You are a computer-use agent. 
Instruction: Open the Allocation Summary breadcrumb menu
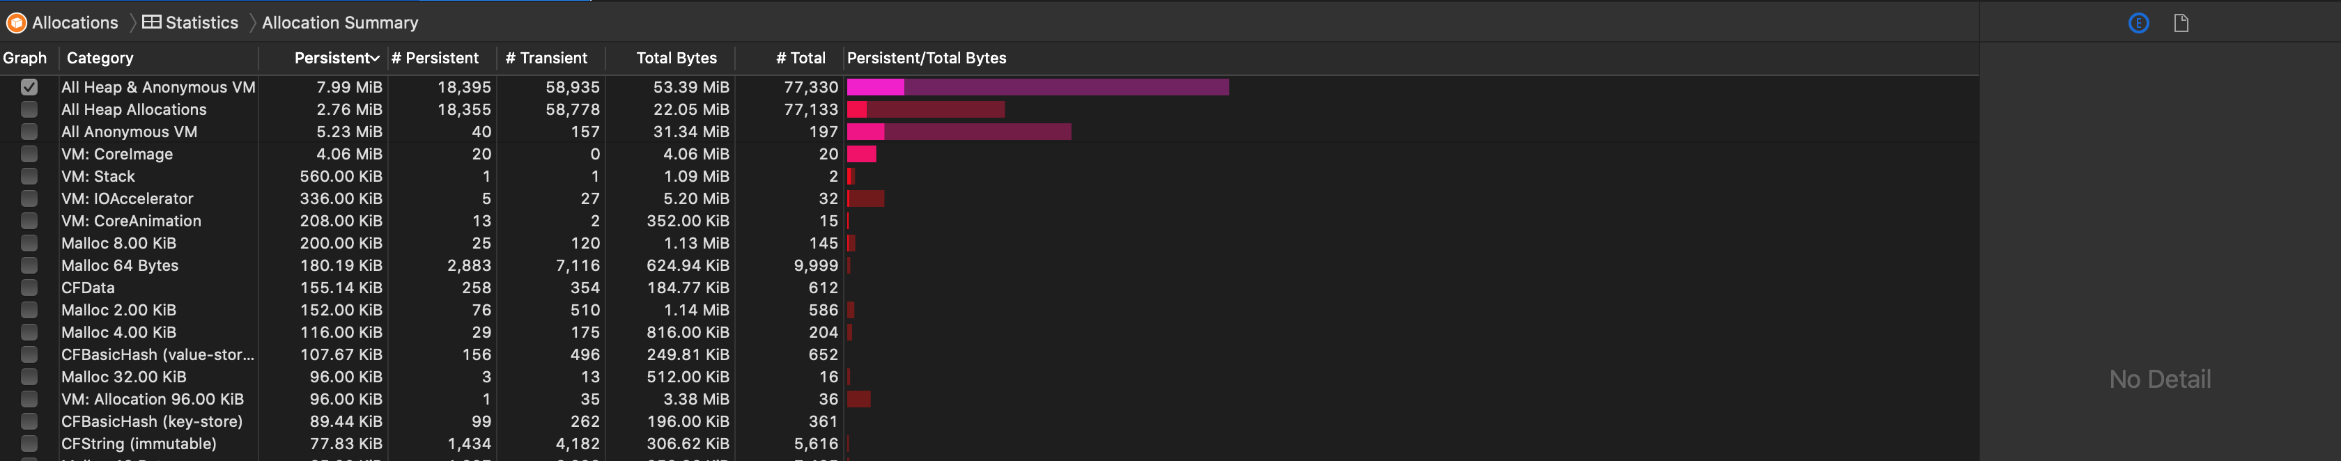tap(340, 23)
